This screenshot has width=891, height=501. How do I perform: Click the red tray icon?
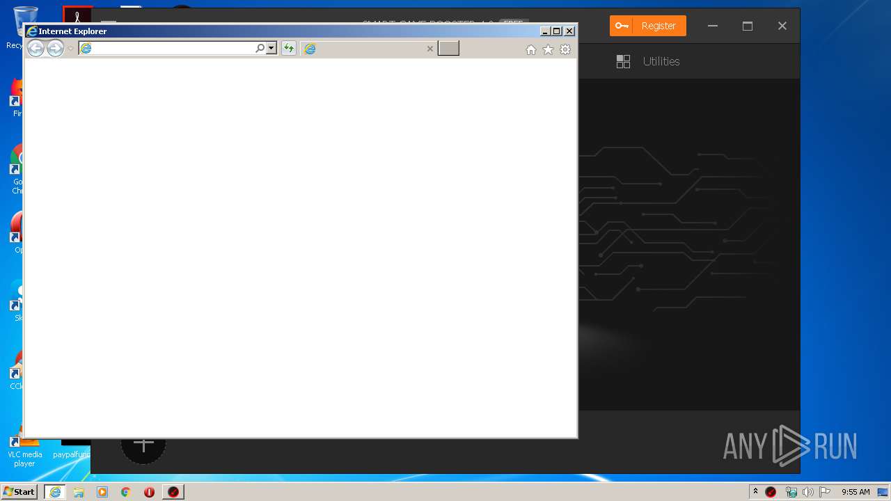tap(771, 492)
